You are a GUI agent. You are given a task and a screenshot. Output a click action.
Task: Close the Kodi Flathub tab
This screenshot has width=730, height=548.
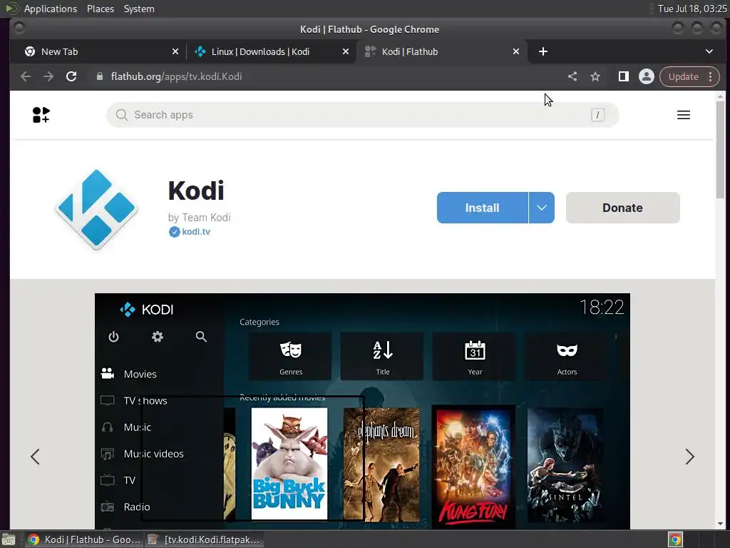516,51
